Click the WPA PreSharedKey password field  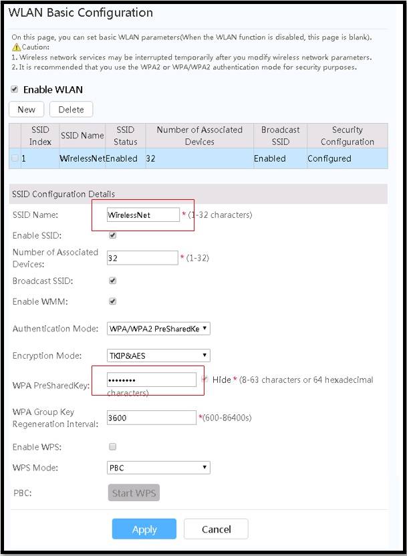(x=151, y=380)
